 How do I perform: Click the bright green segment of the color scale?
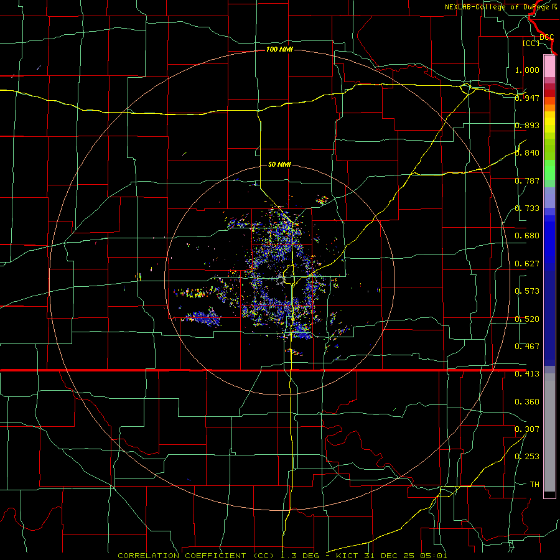(x=549, y=170)
